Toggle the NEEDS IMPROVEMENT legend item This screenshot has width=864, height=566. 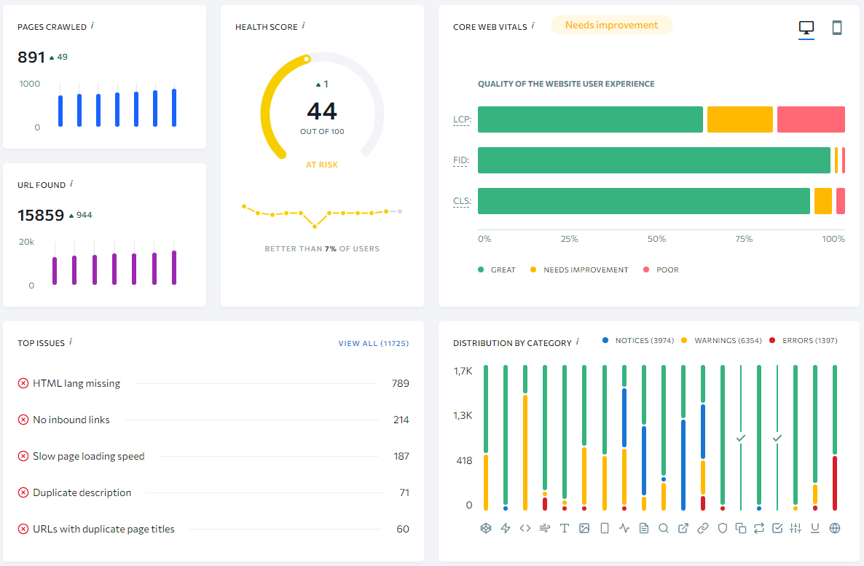click(x=579, y=270)
